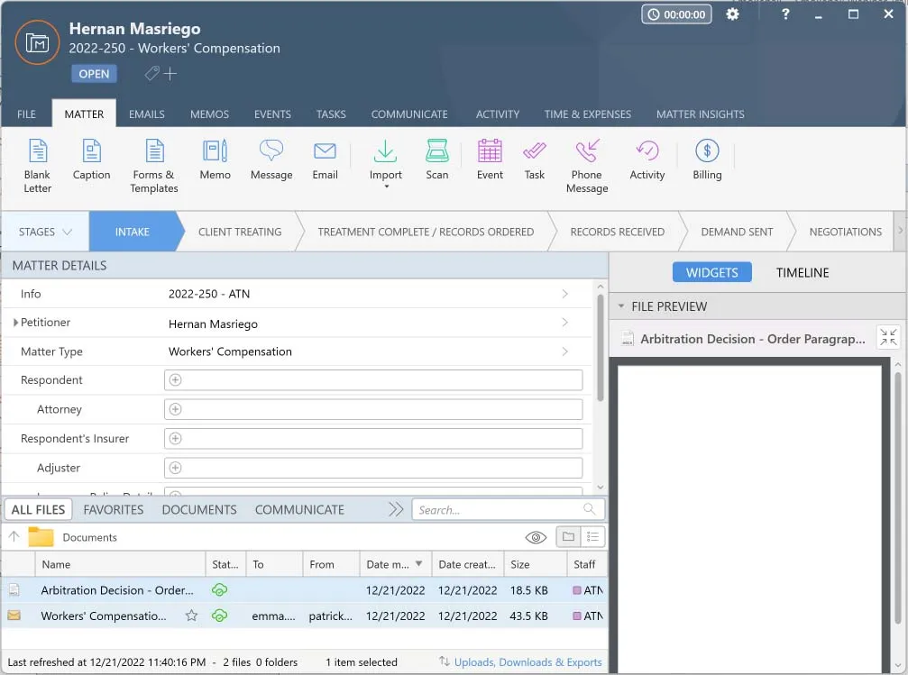The width and height of the screenshot is (908, 675).
Task: Select the DOCUMENTS files tab
Action: [199, 510]
